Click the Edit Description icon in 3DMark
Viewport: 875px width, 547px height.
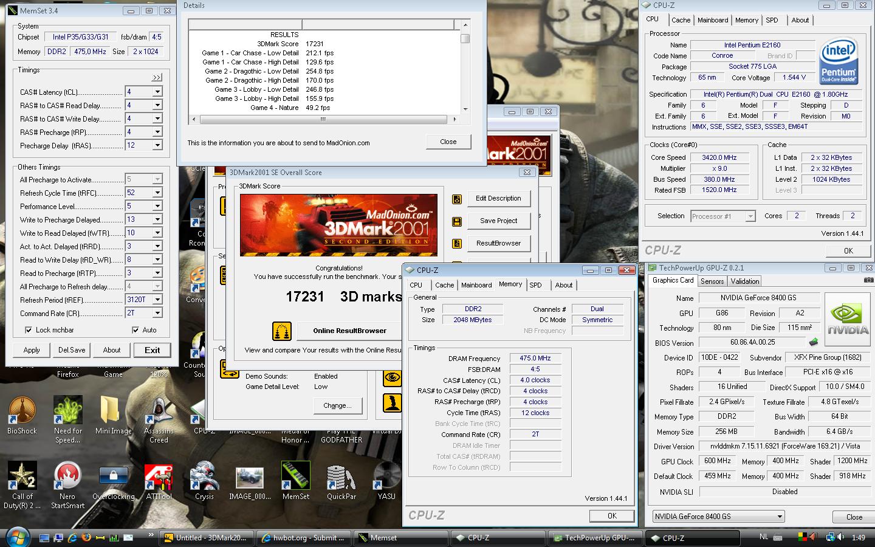(x=457, y=199)
